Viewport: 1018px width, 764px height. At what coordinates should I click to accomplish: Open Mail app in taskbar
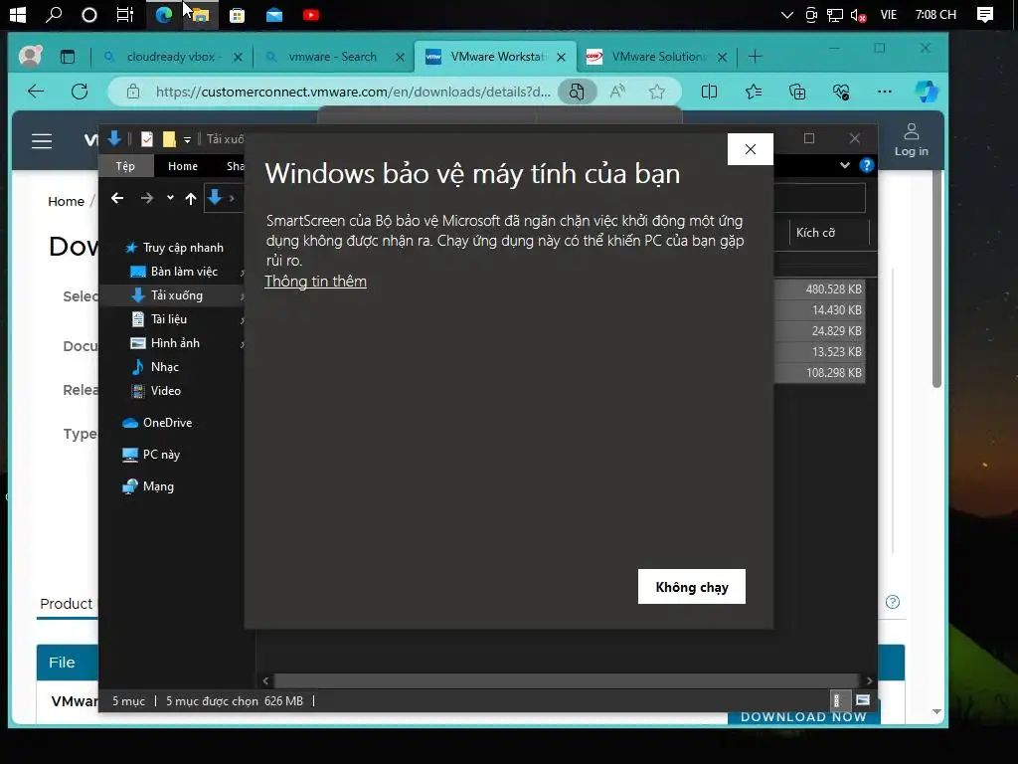tap(274, 15)
